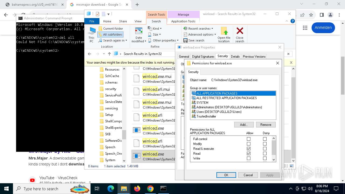Switch to the Application Tools tab
Screen dimensions: 345x194
183,21
